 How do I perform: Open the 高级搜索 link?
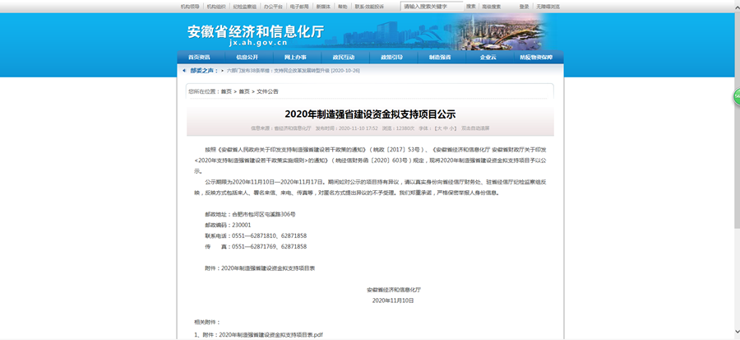click(x=492, y=6)
